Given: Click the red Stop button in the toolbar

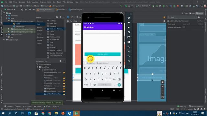Looking at the screenshot, I should [x=178, y=6].
